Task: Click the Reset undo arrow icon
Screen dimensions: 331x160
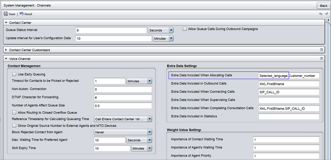Action: 21,14
